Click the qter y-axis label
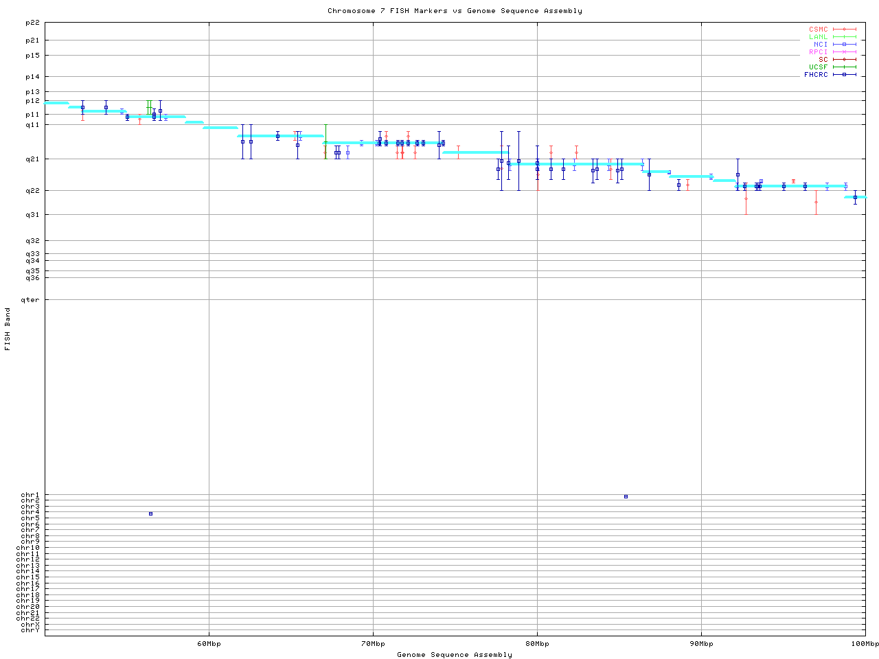This screenshot has height=659, width=879. (30, 300)
